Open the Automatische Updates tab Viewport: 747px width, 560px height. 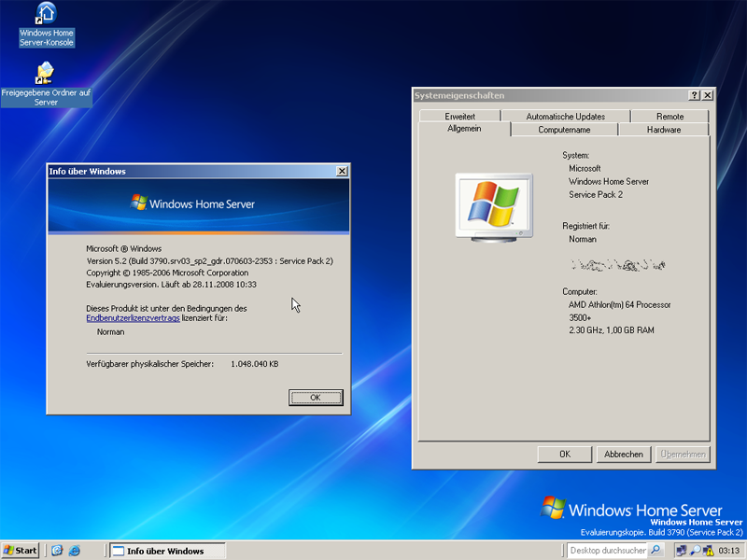pos(565,117)
